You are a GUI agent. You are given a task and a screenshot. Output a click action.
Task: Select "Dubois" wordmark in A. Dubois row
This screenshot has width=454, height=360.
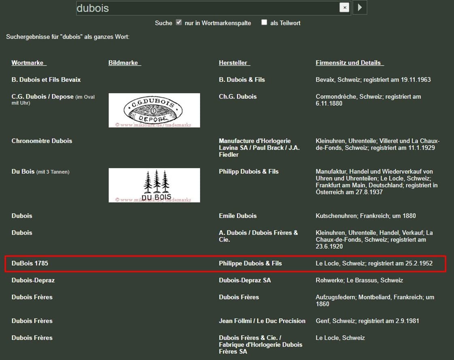click(x=22, y=233)
